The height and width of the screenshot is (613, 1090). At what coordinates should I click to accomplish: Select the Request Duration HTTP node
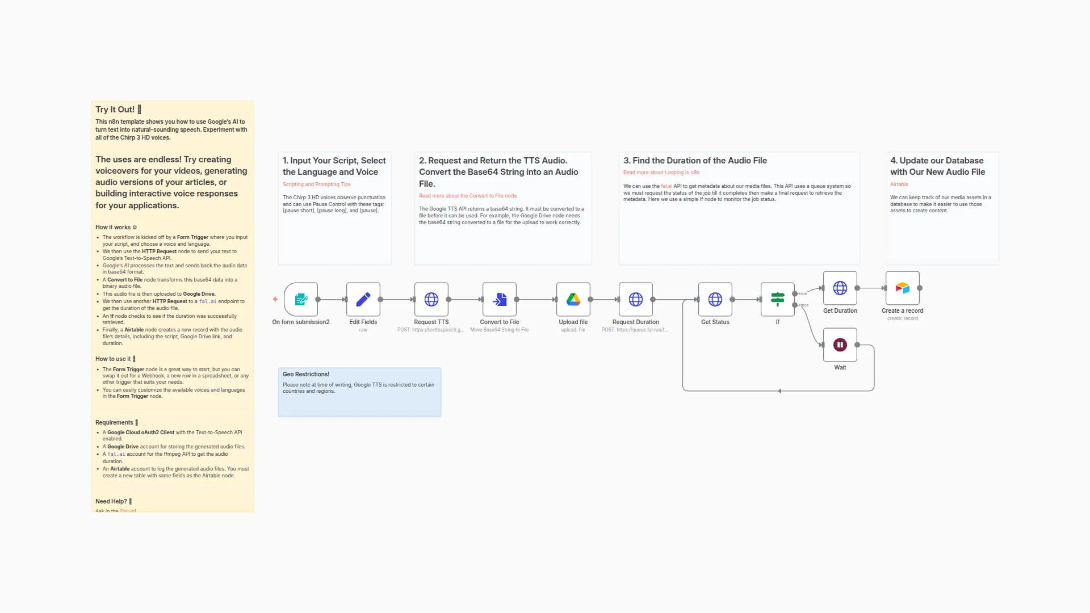[x=636, y=299]
